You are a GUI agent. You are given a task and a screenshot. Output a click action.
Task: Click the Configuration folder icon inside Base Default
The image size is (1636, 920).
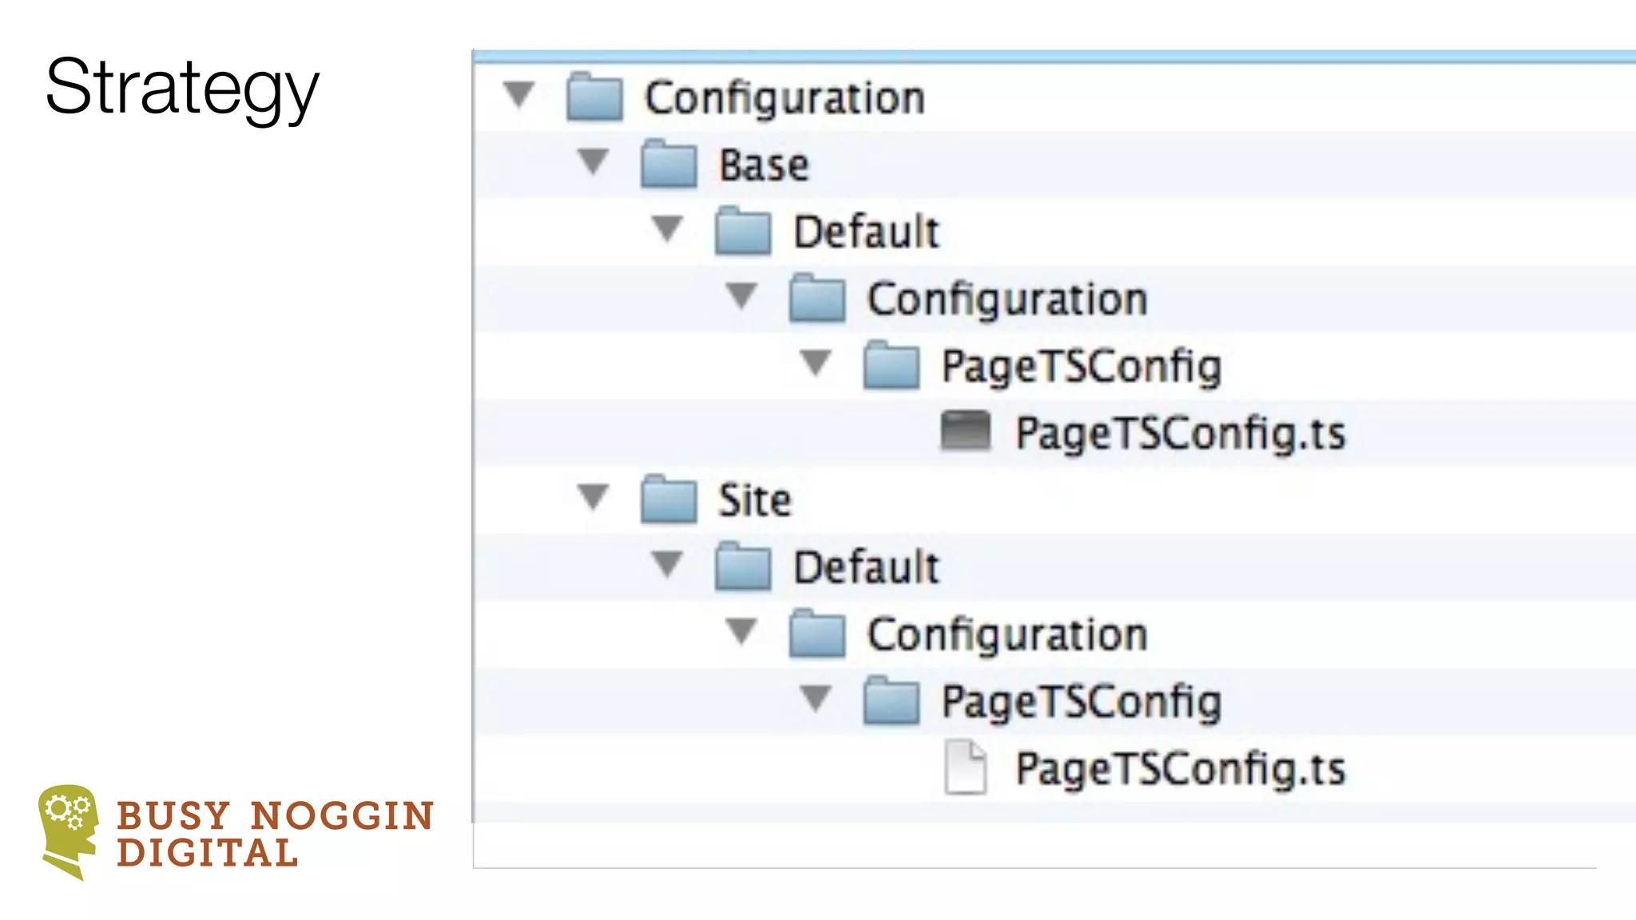(x=817, y=299)
